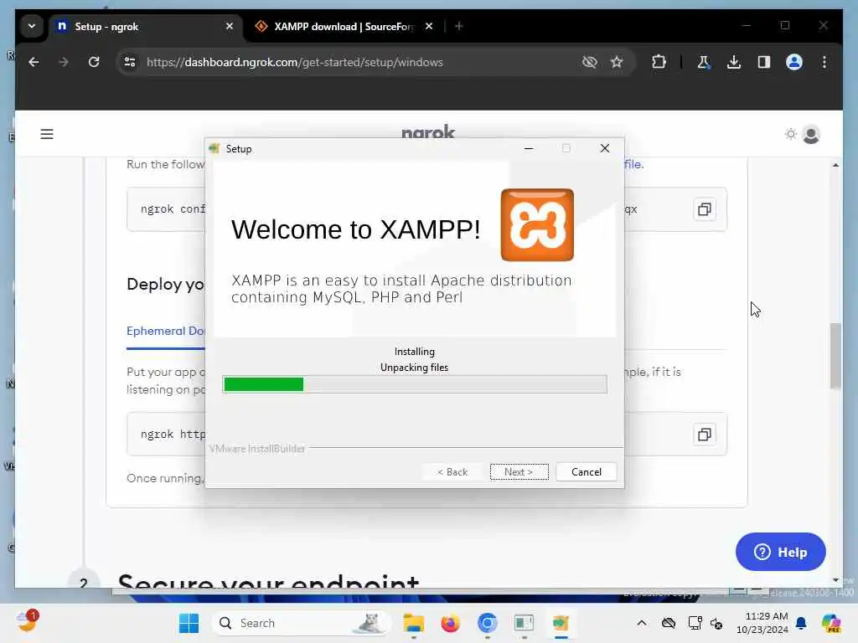This screenshot has height=643, width=858.
Task: Click the config file link text
Action: (x=633, y=164)
